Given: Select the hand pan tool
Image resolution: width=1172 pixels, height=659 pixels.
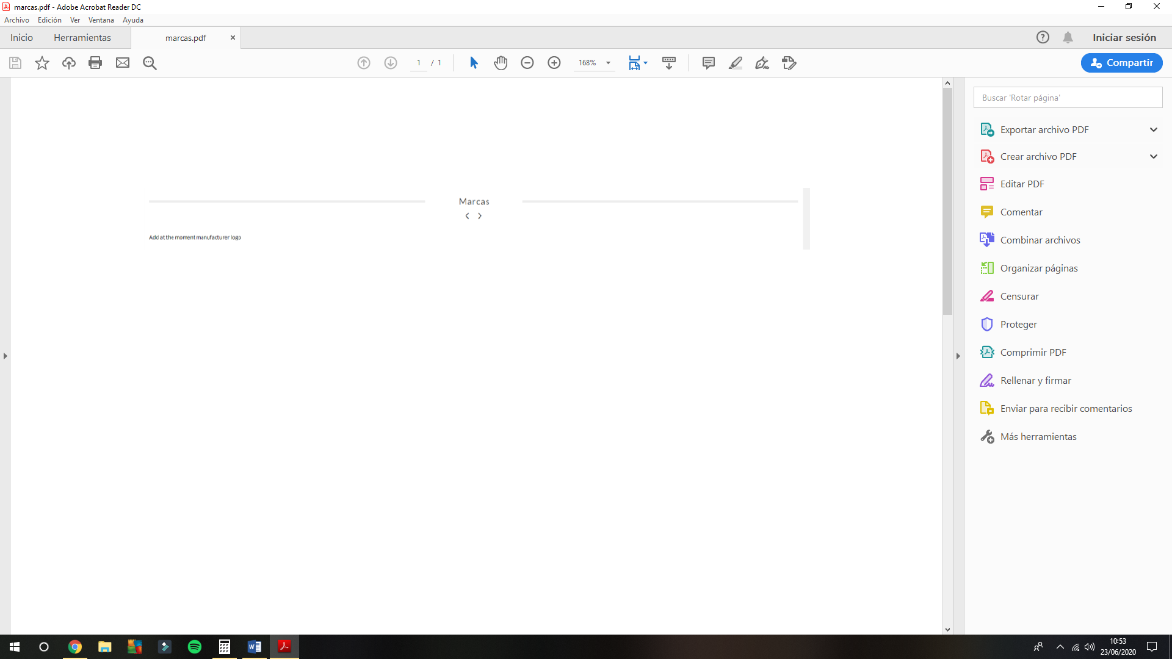Looking at the screenshot, I should (x=501, y=63).
